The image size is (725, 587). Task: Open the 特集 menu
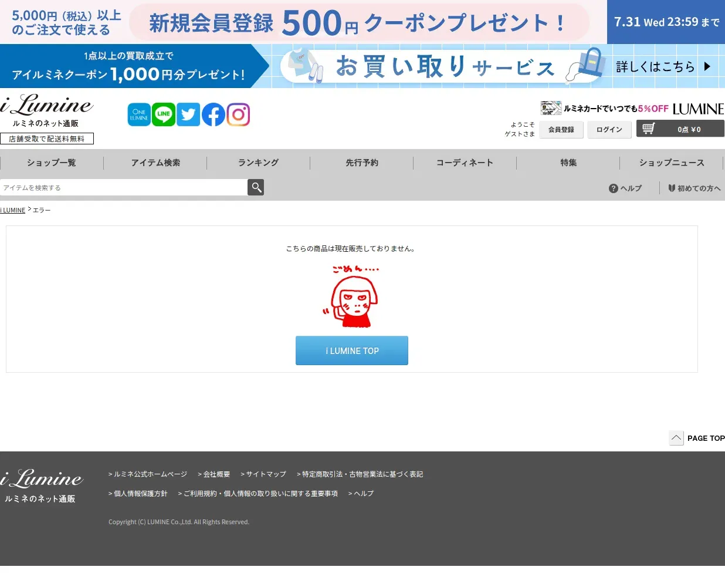click(568, 163)
